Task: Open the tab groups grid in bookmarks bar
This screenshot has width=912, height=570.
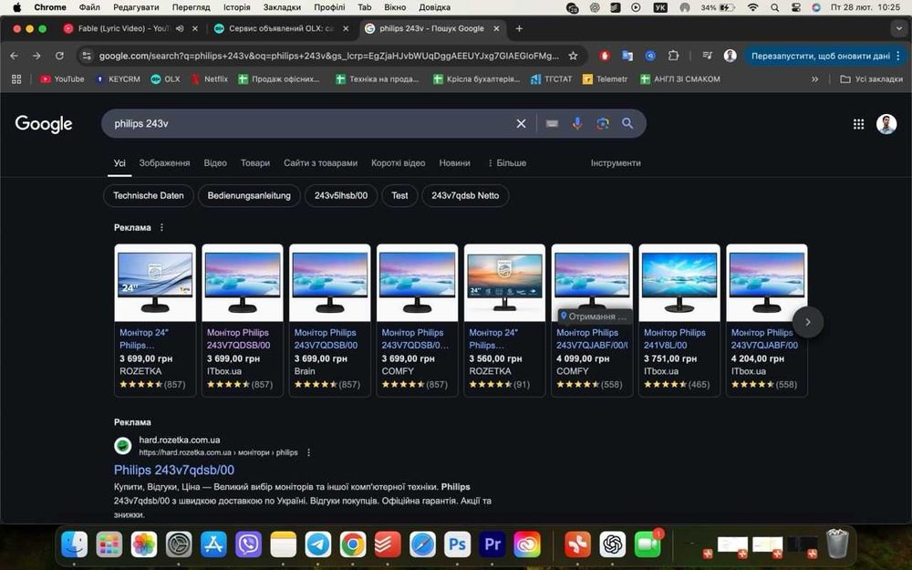Action: click(x=16, y=79)
